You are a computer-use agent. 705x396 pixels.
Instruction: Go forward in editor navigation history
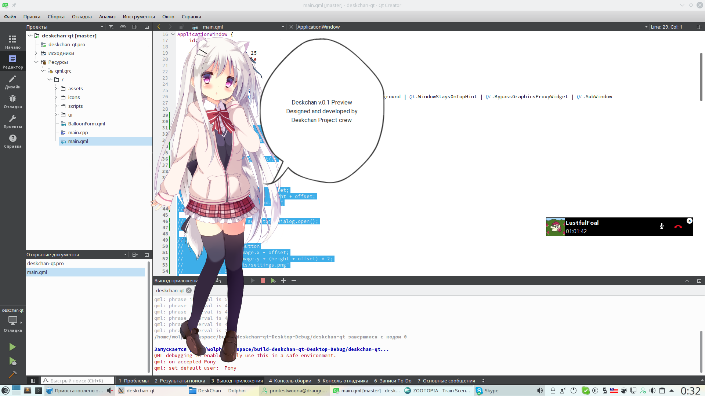click(170, 27)
